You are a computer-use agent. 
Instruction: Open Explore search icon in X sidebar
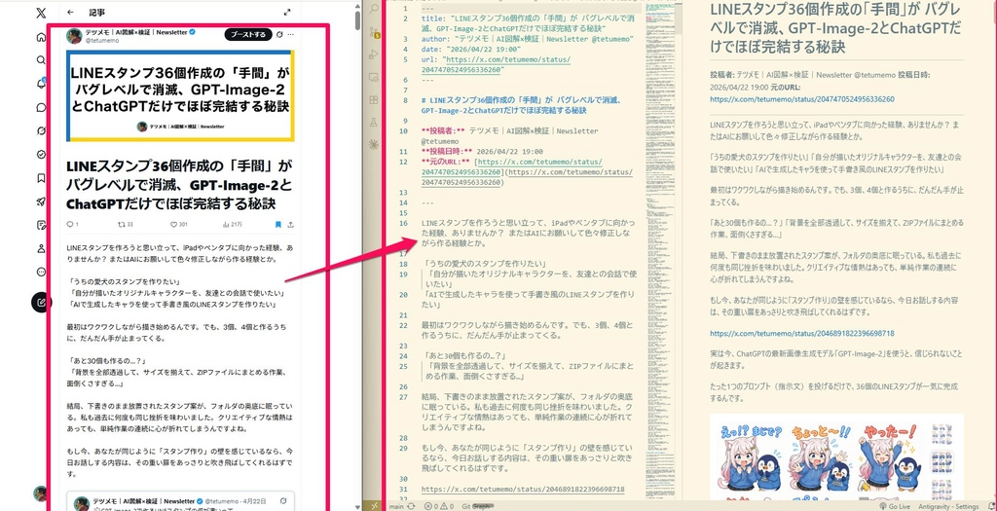tap(41, 60)
